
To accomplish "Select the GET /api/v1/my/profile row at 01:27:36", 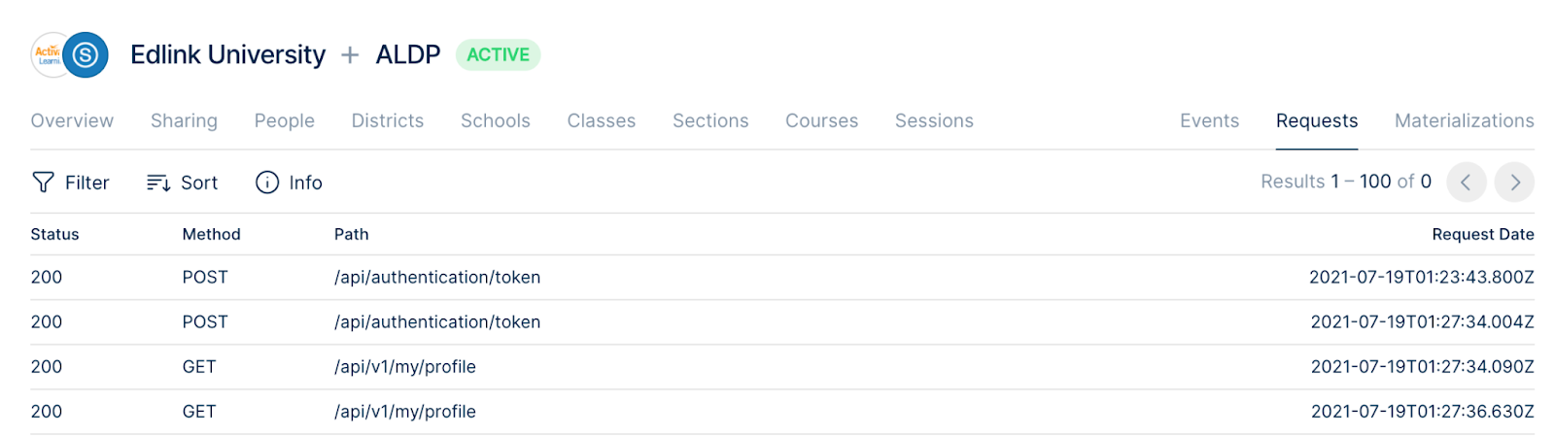I will 782,412.
